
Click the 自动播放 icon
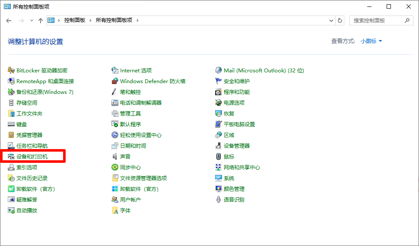[11, 211]
